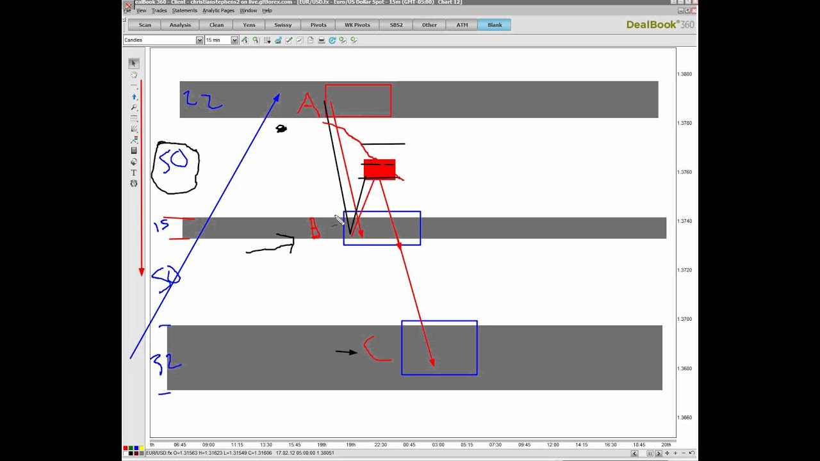Click the first green chart template icon
Viewport: 820px width, 461px height.
[343, 40]
